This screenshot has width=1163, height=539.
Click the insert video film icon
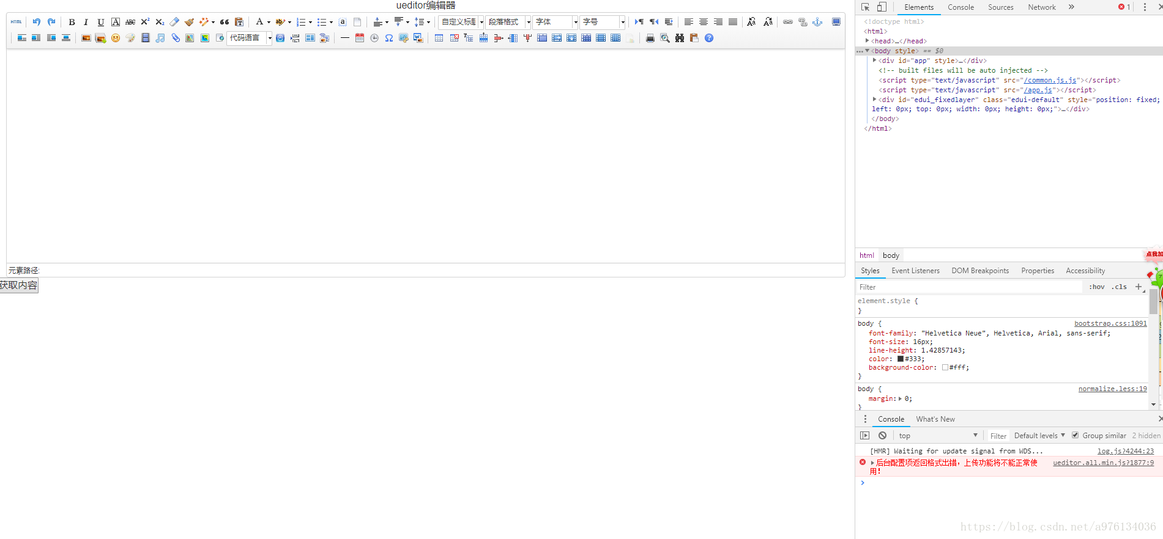click(145, 38)
